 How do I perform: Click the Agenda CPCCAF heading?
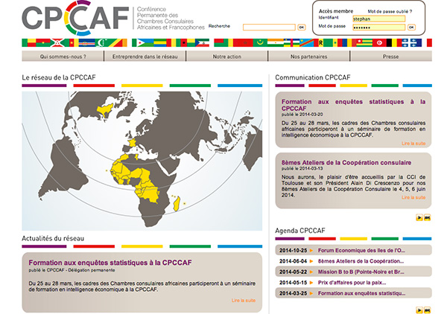point(300,231)
